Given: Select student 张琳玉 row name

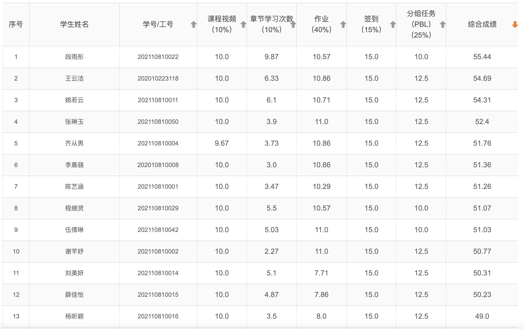Looking at the screenshot, I should tap(74, 122).
